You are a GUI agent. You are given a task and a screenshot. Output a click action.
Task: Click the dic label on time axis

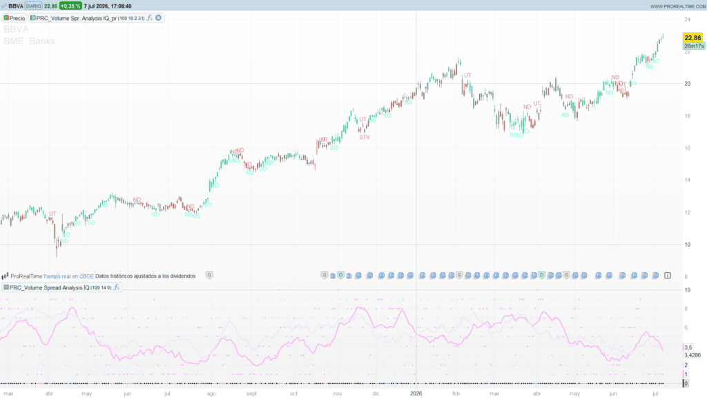pyautogui.click(x=376, y=393)
